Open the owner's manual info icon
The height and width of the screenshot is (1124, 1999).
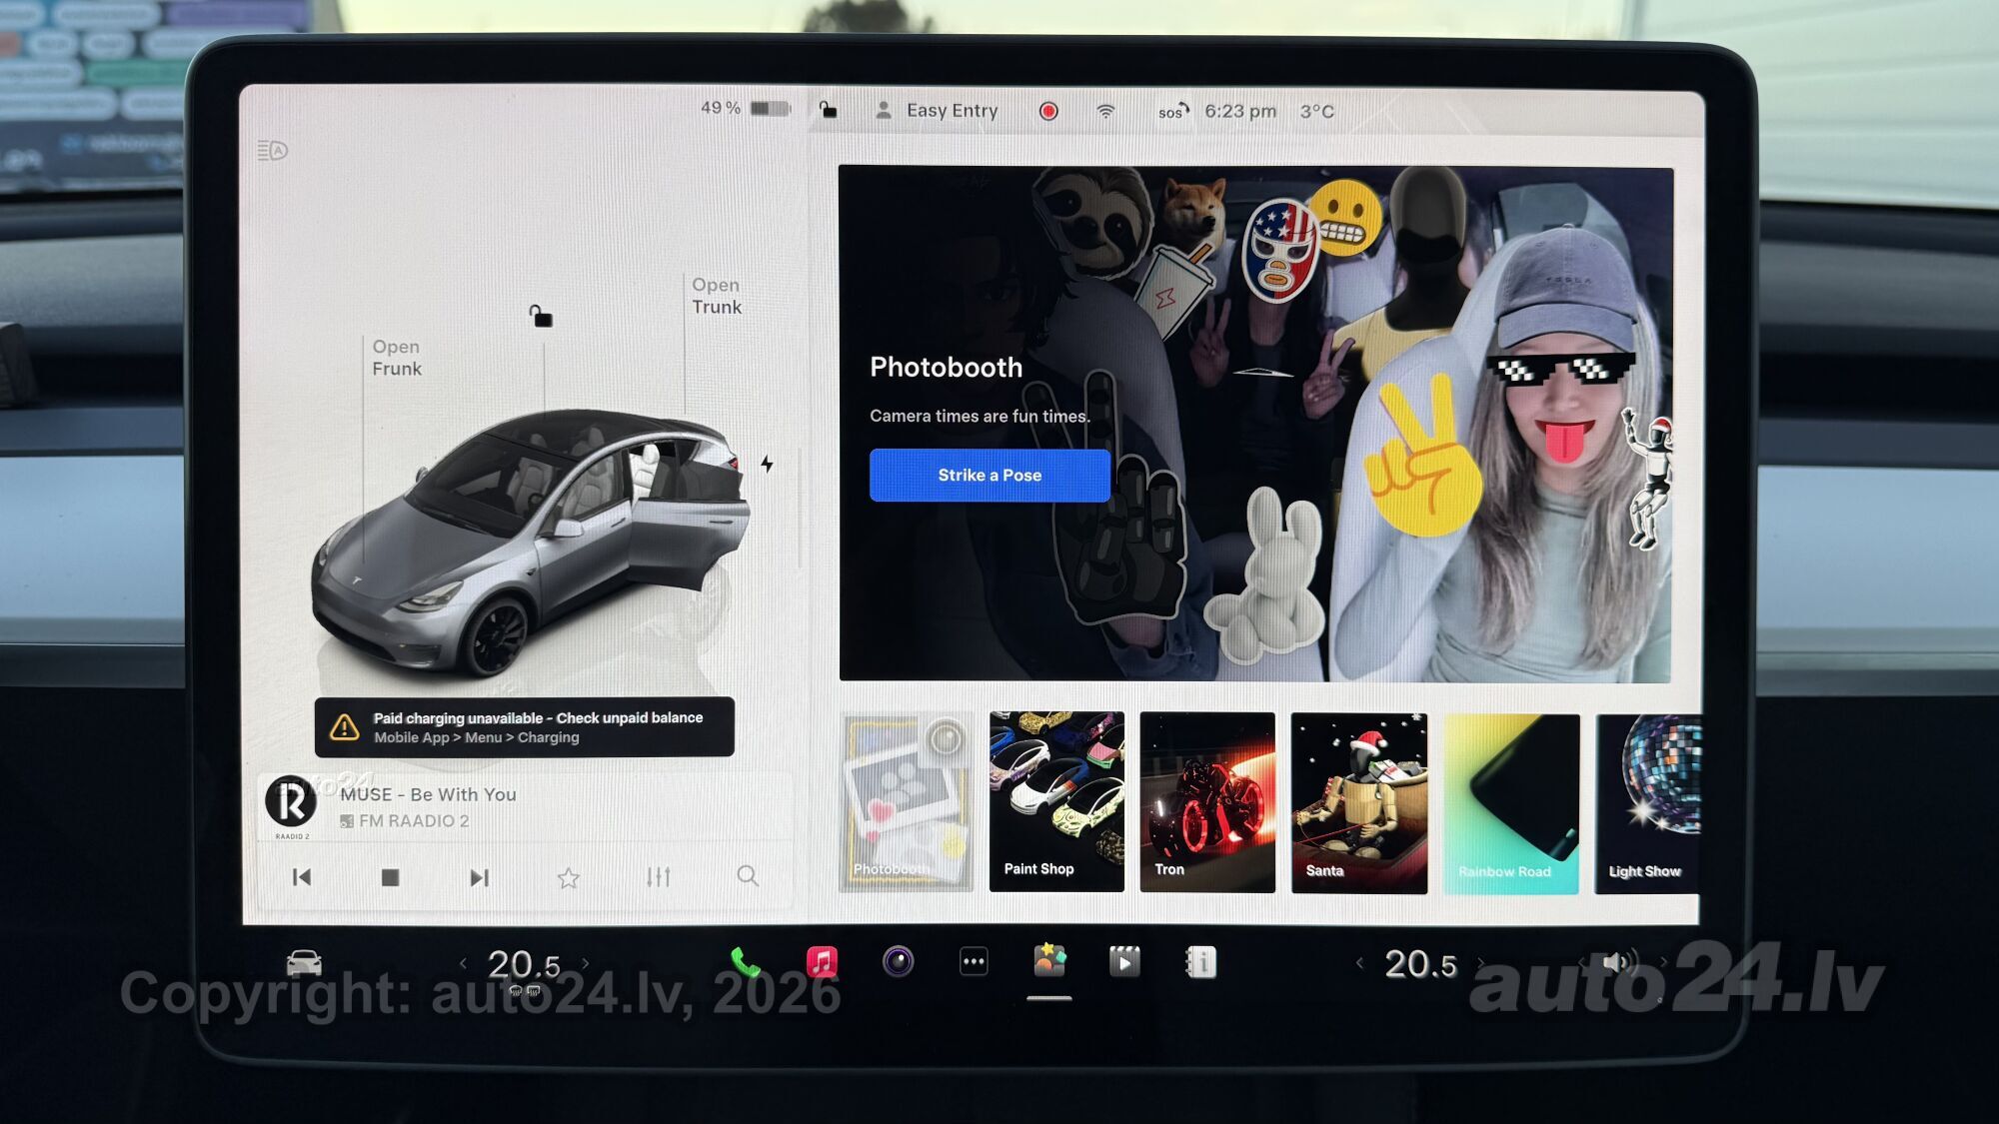1200,962
